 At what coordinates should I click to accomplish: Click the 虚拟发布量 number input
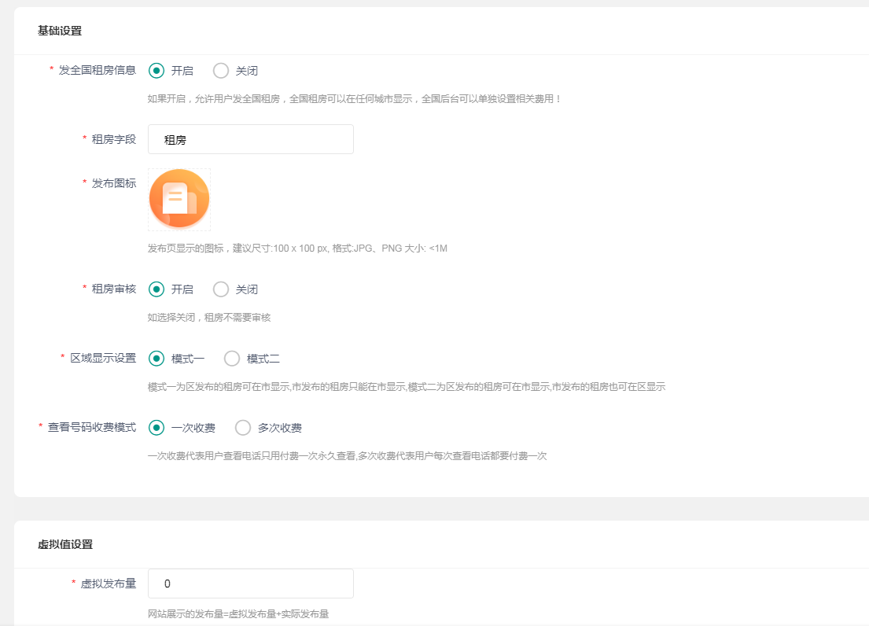pyautogui.click(x=250, y=584)
